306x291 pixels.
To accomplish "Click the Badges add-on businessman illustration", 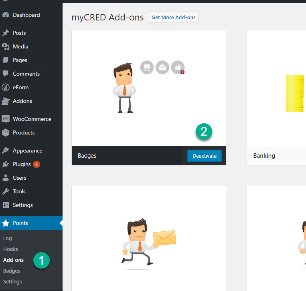I will (x=124, y=88).
